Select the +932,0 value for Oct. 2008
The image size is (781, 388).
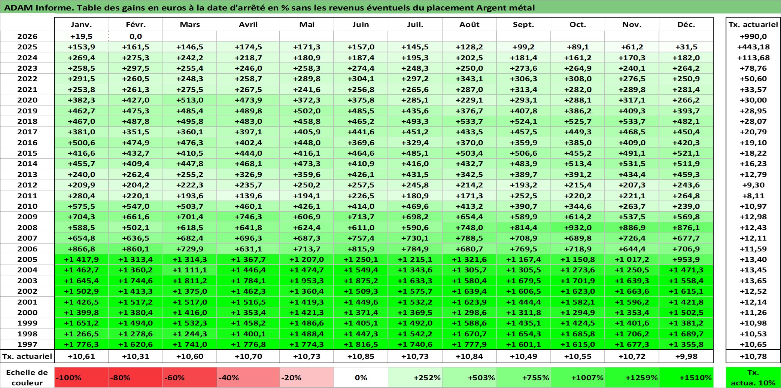[578, 227]
